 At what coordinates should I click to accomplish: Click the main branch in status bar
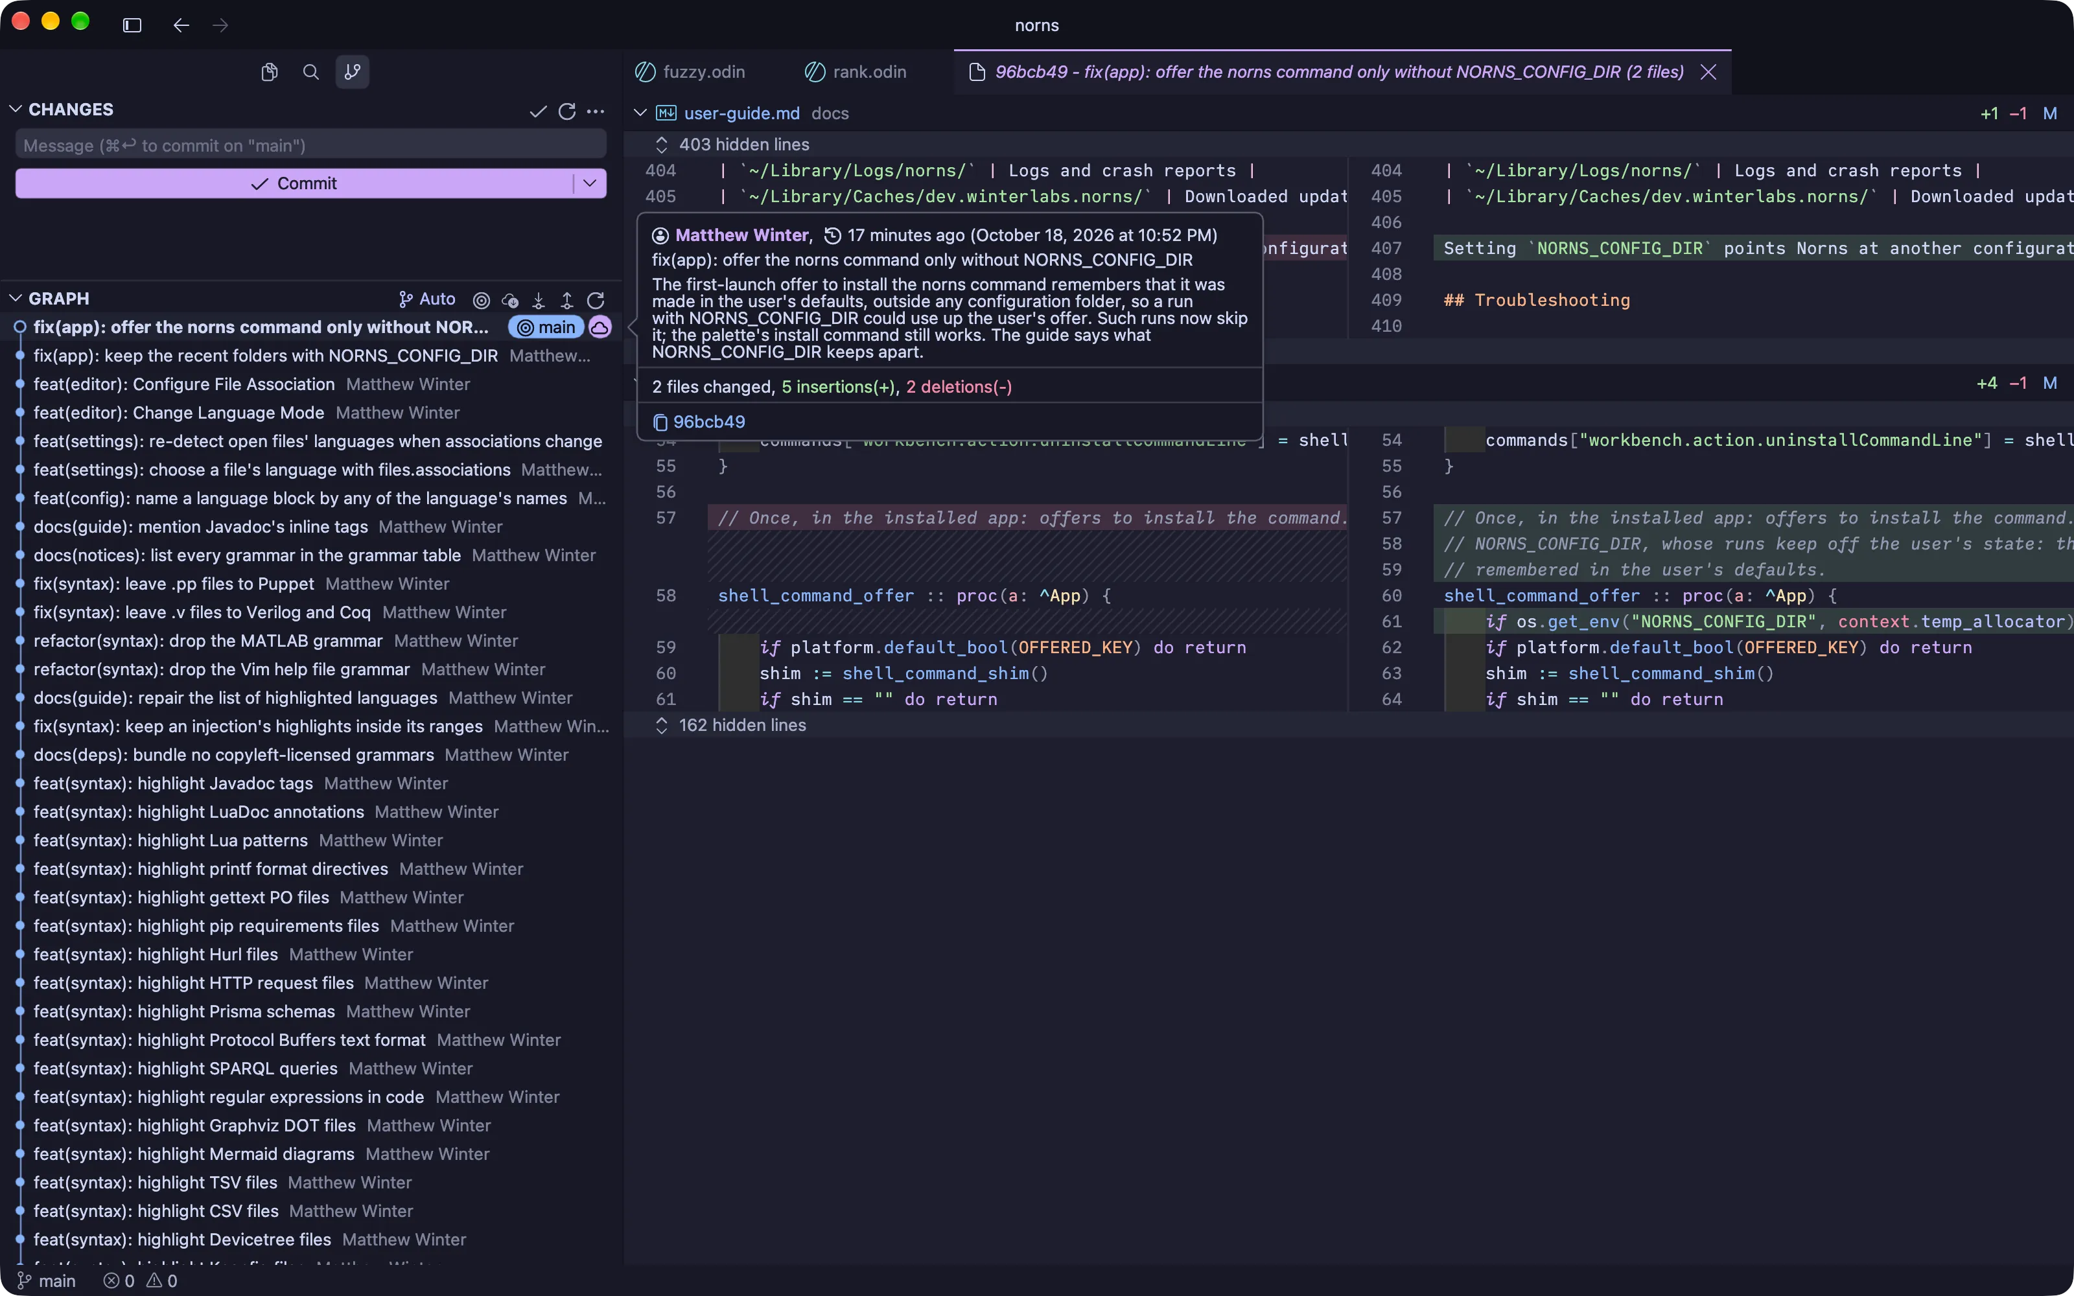coord(46,1280)
